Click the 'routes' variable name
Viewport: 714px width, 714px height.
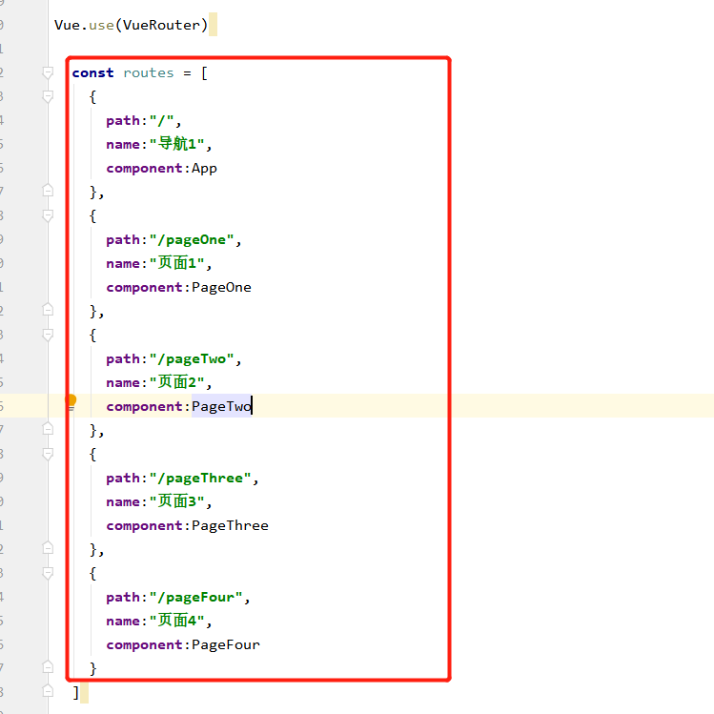pos(149,72)
